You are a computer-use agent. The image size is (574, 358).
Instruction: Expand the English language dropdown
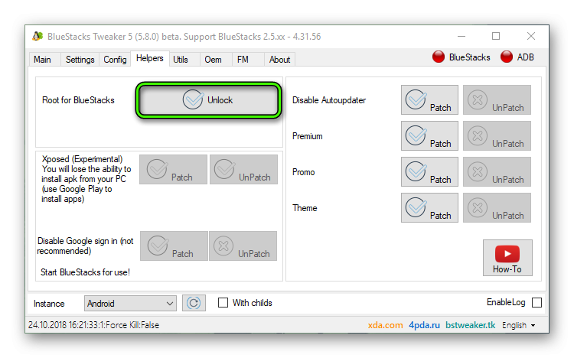[x=518, y=325]
